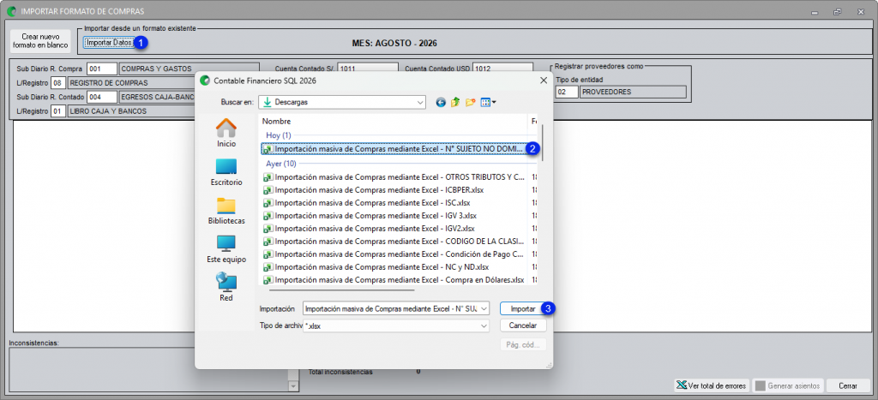Open the Tipo de archivo dropdown
This screenshot has height=400, width=878.
484,325
